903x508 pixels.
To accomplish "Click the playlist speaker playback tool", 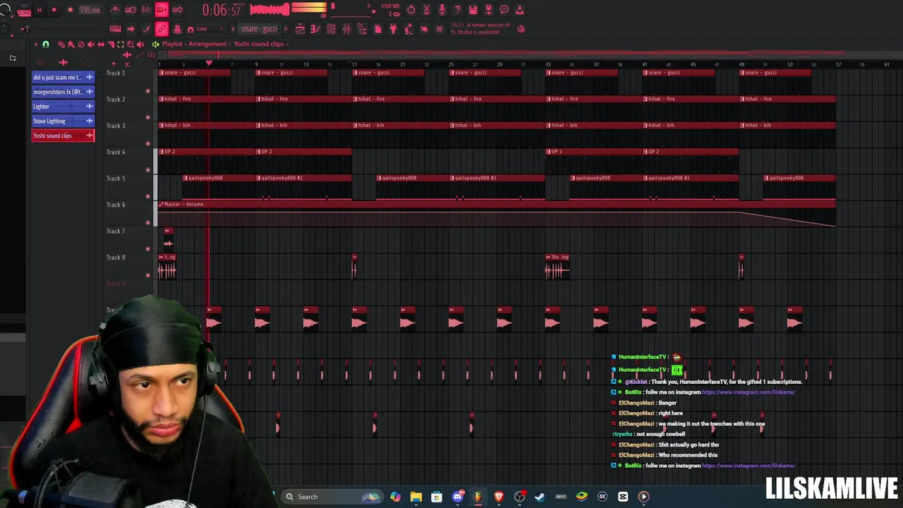I will tap(140, 44).
